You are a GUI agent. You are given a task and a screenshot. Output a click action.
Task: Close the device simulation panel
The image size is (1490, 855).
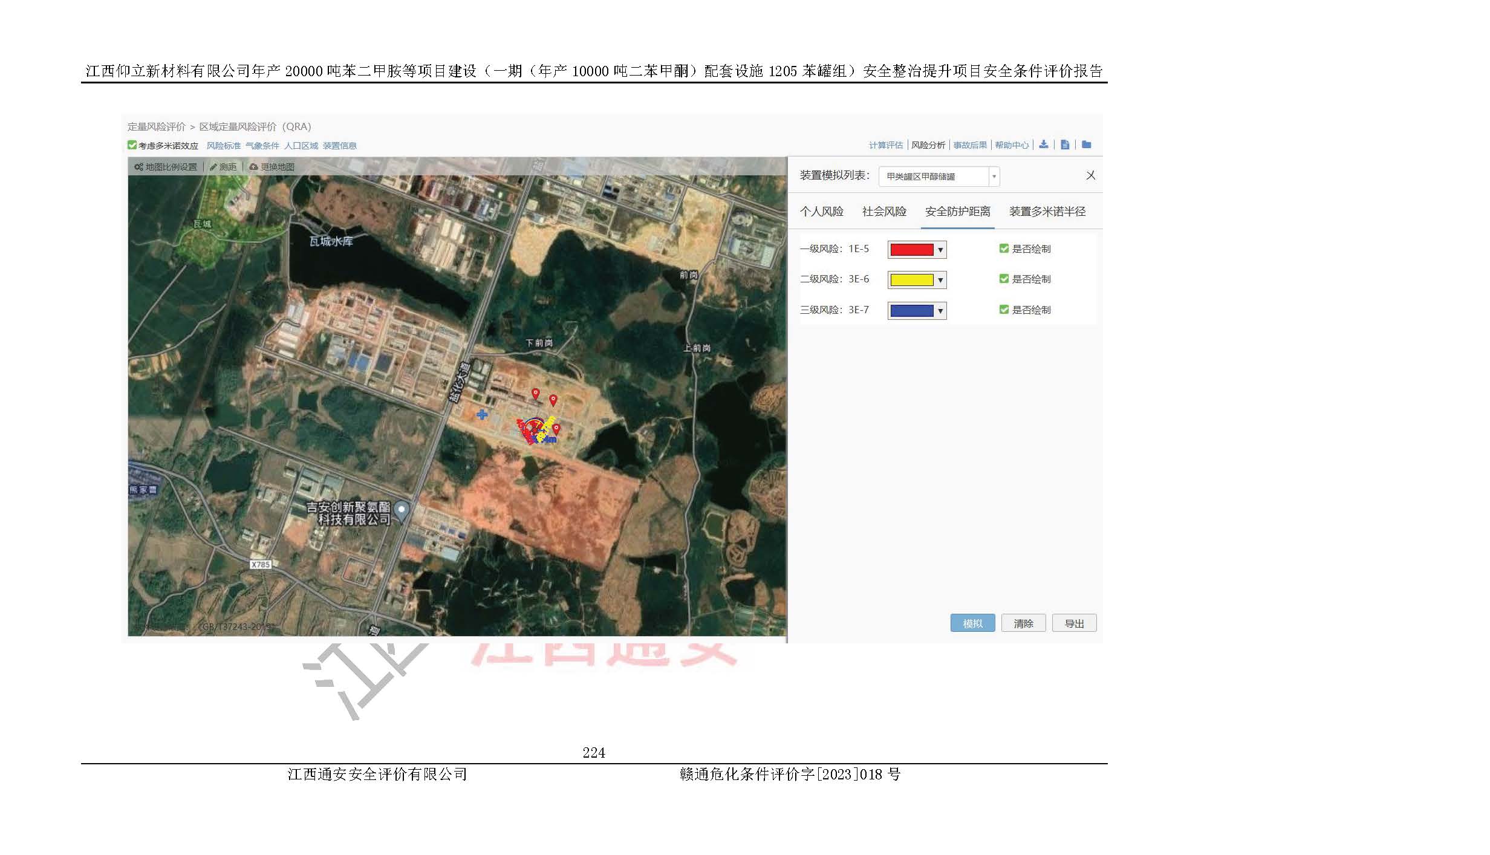tap(1090, 175)
